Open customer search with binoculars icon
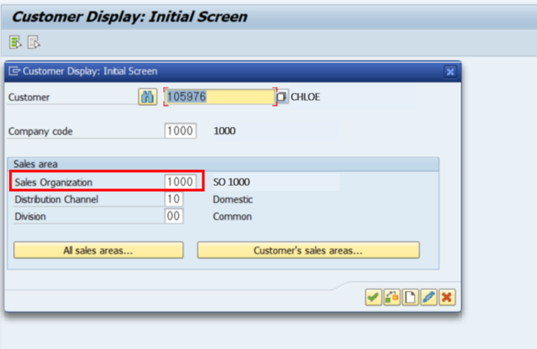The height and width of the screenshot is (349, 537). coord(148,97)
